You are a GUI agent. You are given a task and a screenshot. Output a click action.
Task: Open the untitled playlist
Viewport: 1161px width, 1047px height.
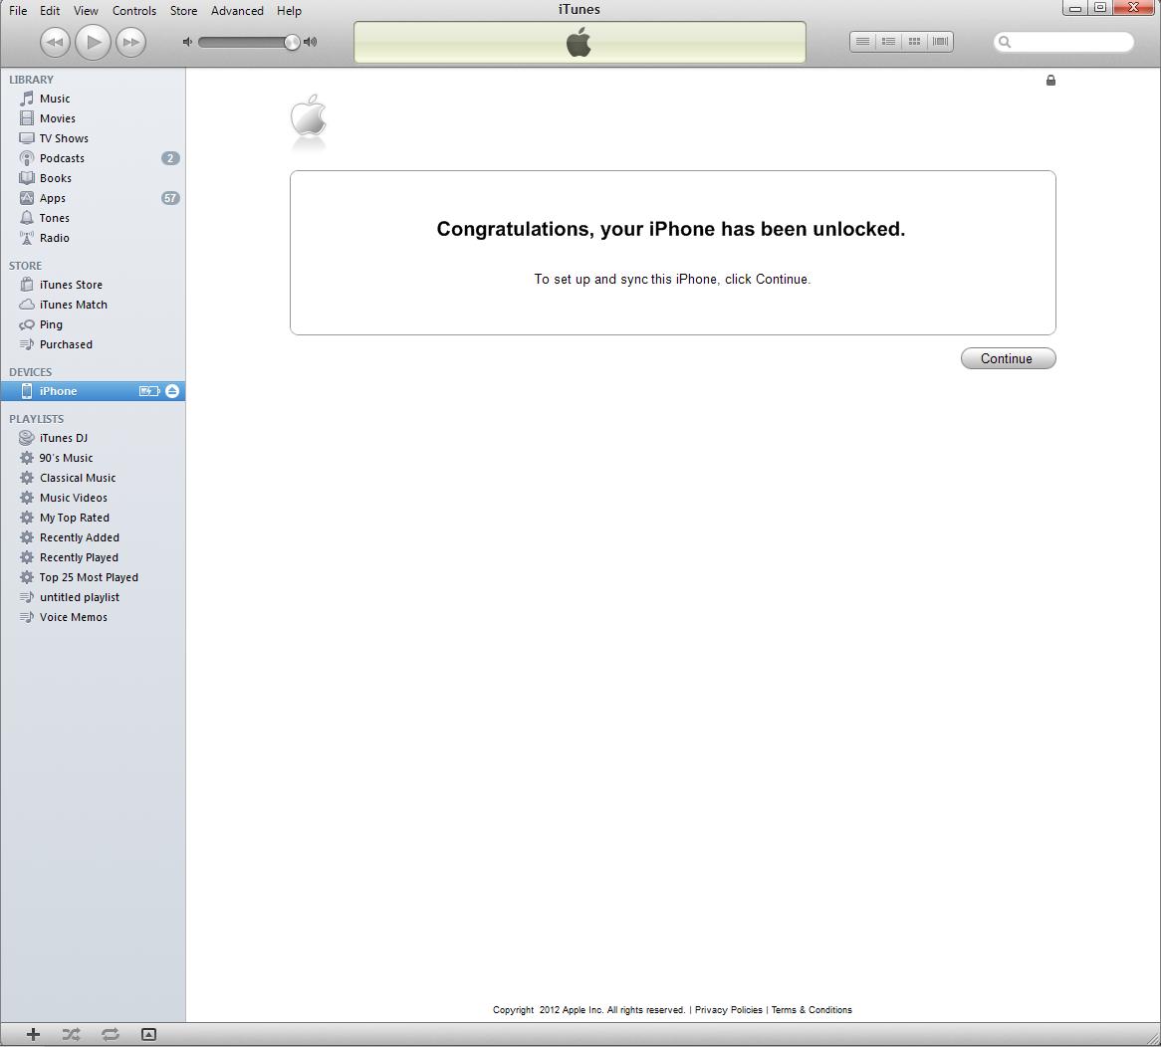pos(93,598)
